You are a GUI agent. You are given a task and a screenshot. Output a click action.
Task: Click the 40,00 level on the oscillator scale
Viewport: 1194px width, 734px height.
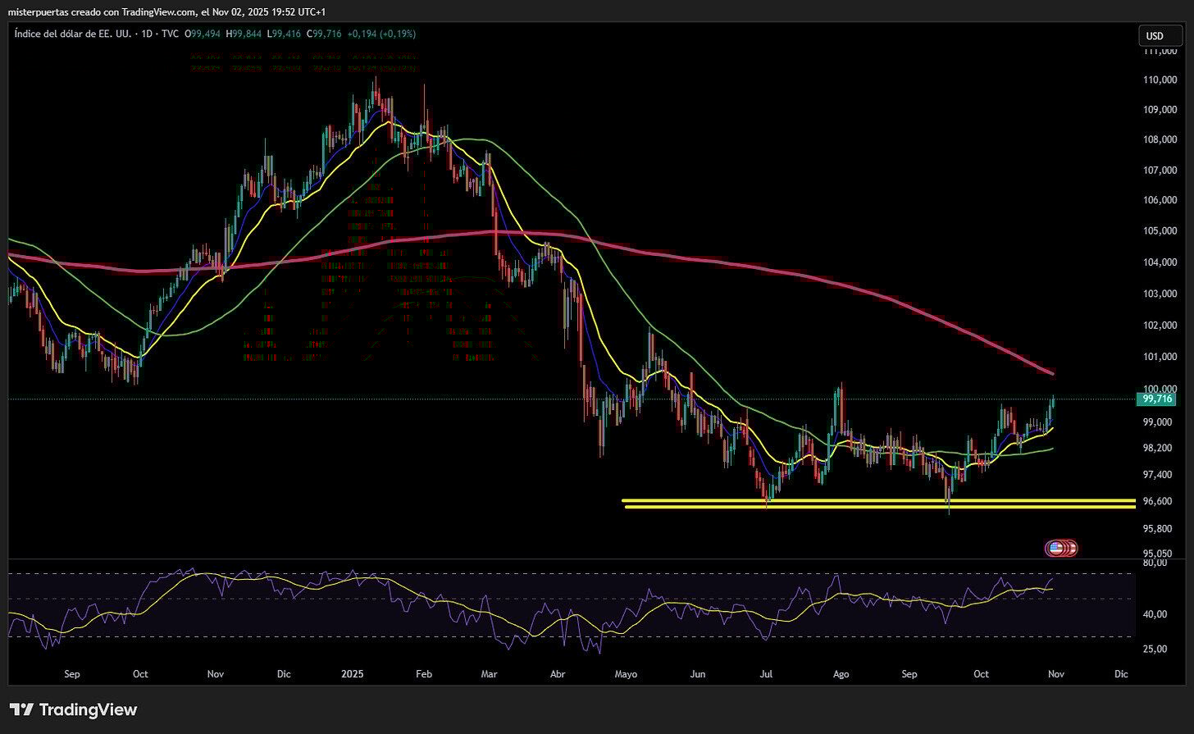[x=1154, y=615]
